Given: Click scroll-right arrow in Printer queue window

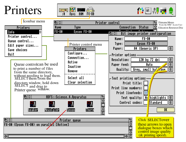Looking at the screenshot, I should pos(126,136).
